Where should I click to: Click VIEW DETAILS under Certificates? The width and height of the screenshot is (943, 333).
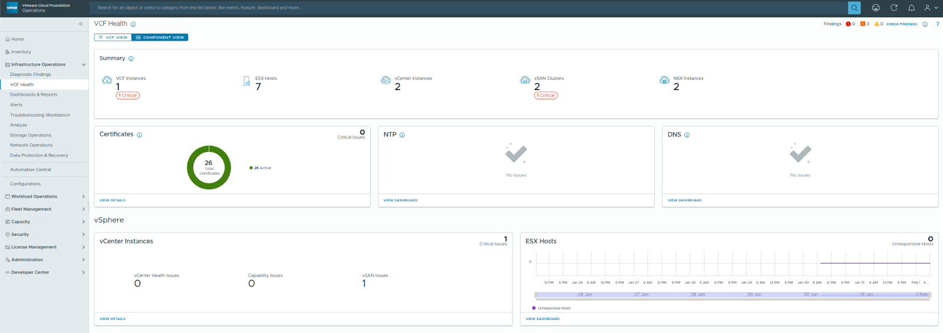(113, 201)
